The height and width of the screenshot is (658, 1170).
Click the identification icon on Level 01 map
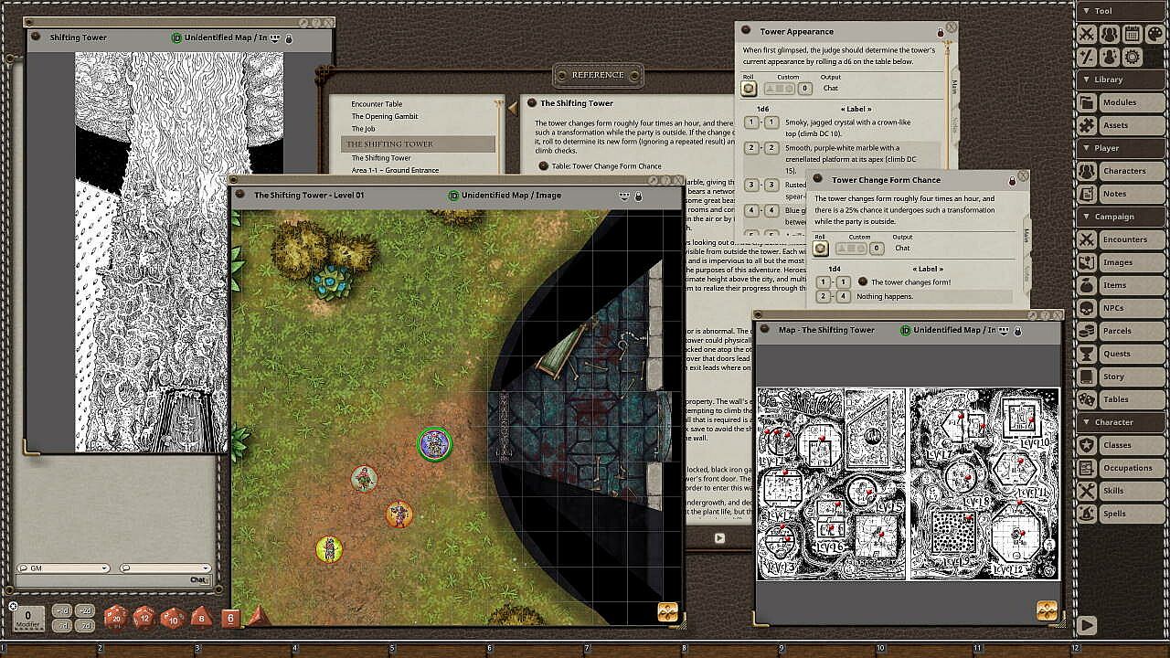453,196
